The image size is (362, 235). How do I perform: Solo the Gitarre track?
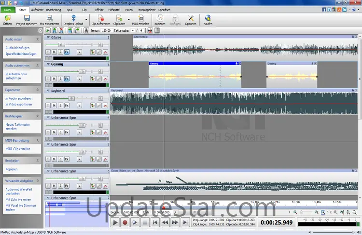pos(60,52)
